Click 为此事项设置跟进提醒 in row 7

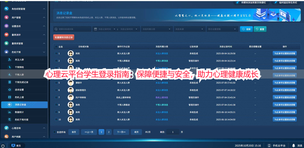[285, 98]
